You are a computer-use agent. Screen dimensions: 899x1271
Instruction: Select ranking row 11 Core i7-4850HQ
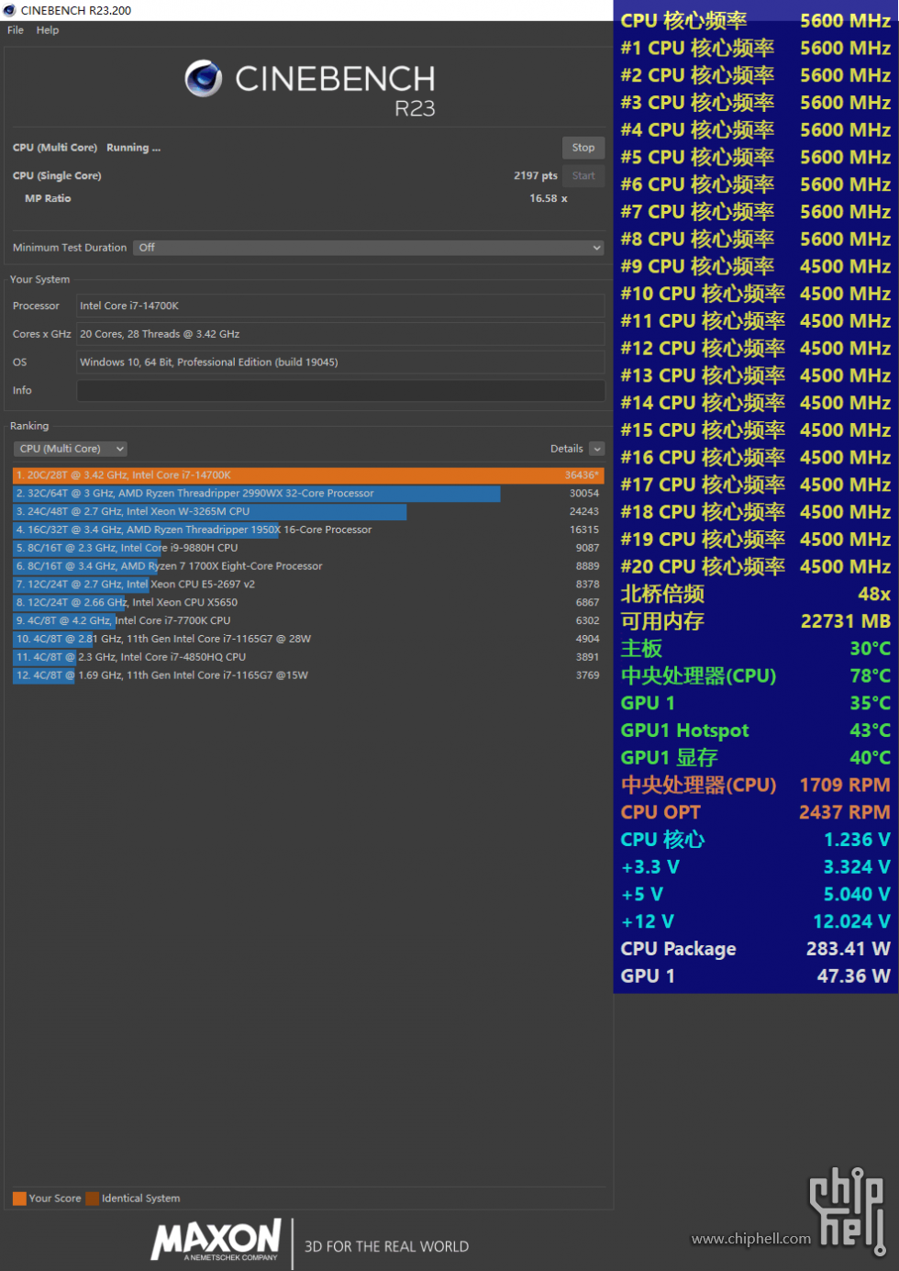pyautogui.click(x=308, y=657)
